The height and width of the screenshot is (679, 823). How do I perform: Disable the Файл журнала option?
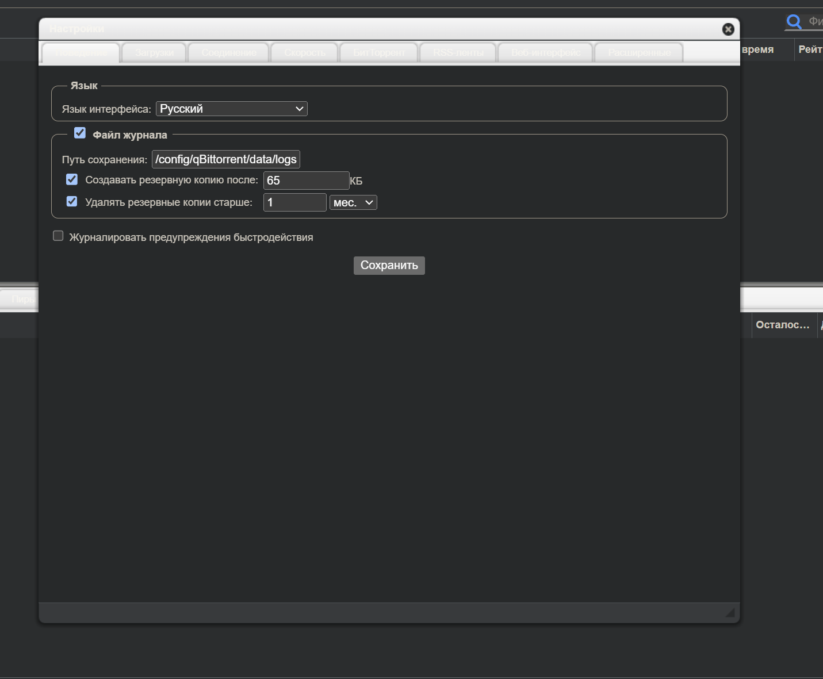(80, 132)
